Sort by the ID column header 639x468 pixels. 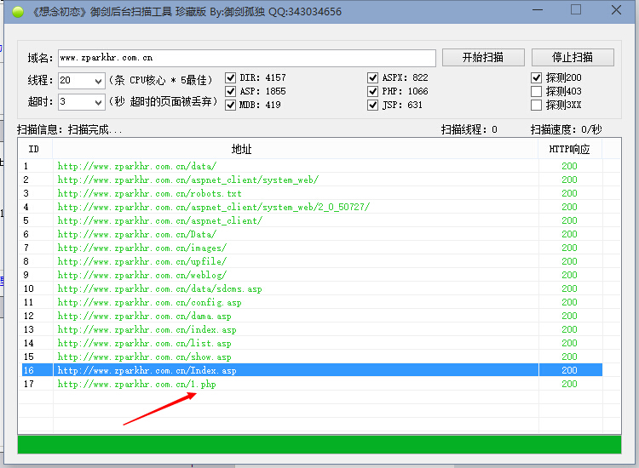point(35,150)
